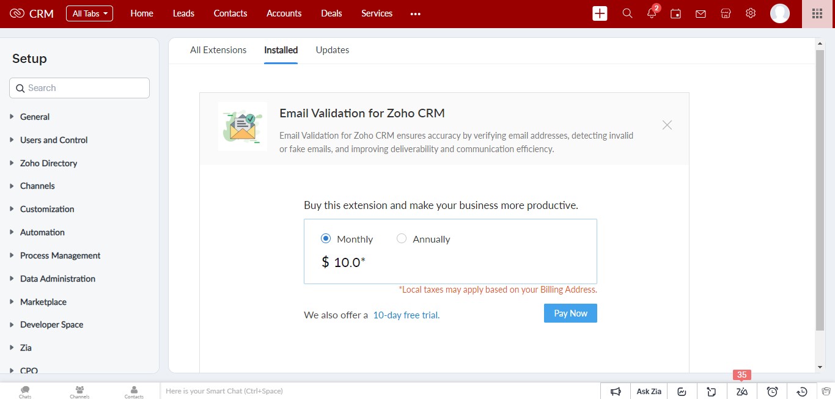Open the mail envelope icon
Screen dimensions: 835x399
701,13
